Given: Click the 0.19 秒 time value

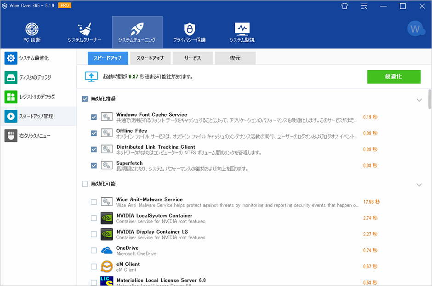Looking at the screenshot, I should (370, 117).
